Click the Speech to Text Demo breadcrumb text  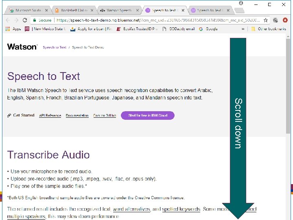[x=88, y=47]
